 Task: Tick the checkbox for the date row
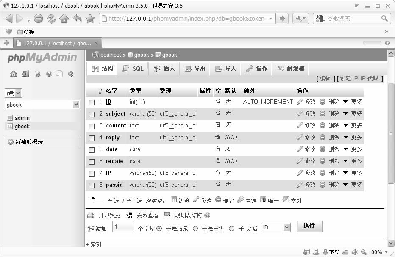pyautogui.click(x=92, y=150)
